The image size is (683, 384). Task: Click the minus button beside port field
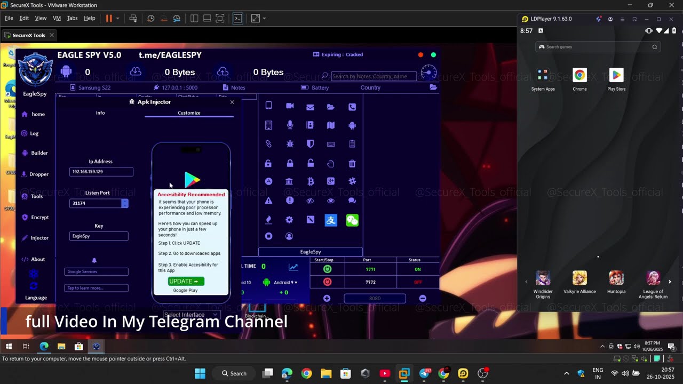point(423,299)
